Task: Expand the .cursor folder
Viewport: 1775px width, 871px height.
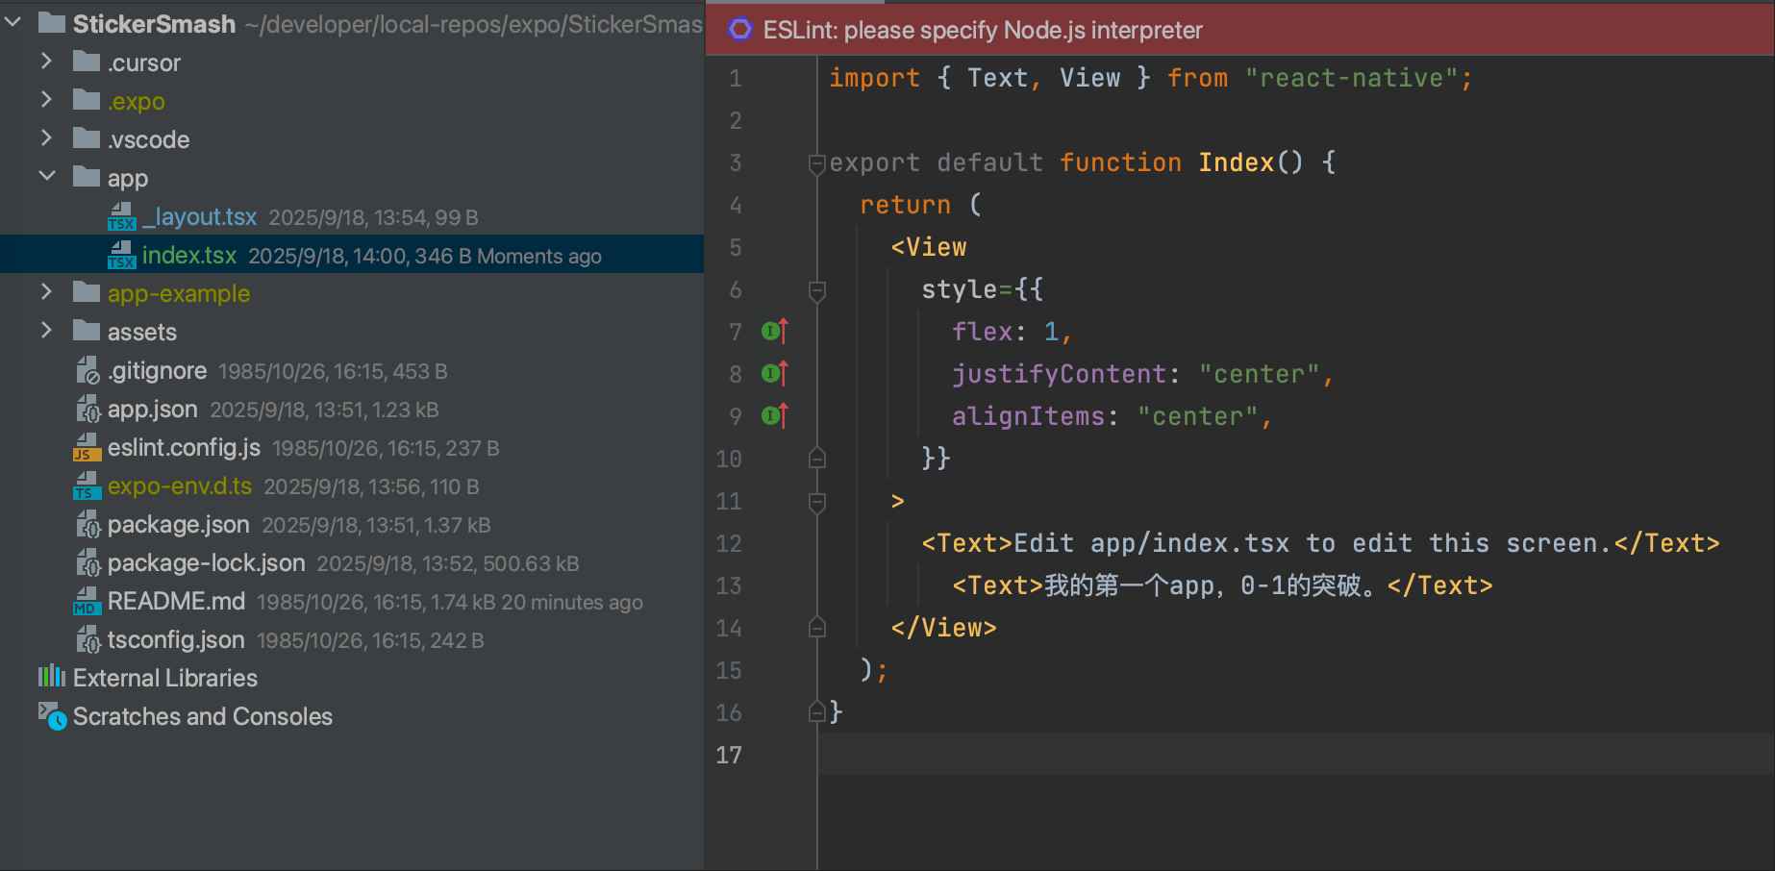Action: (46, 62)
